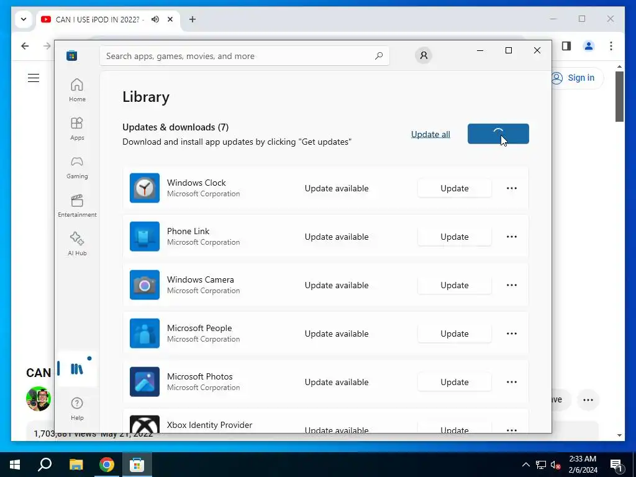Mute audio icon on Chrome tab
The width and height of the screenshot is (636, 477).
[x=155, y=19]
